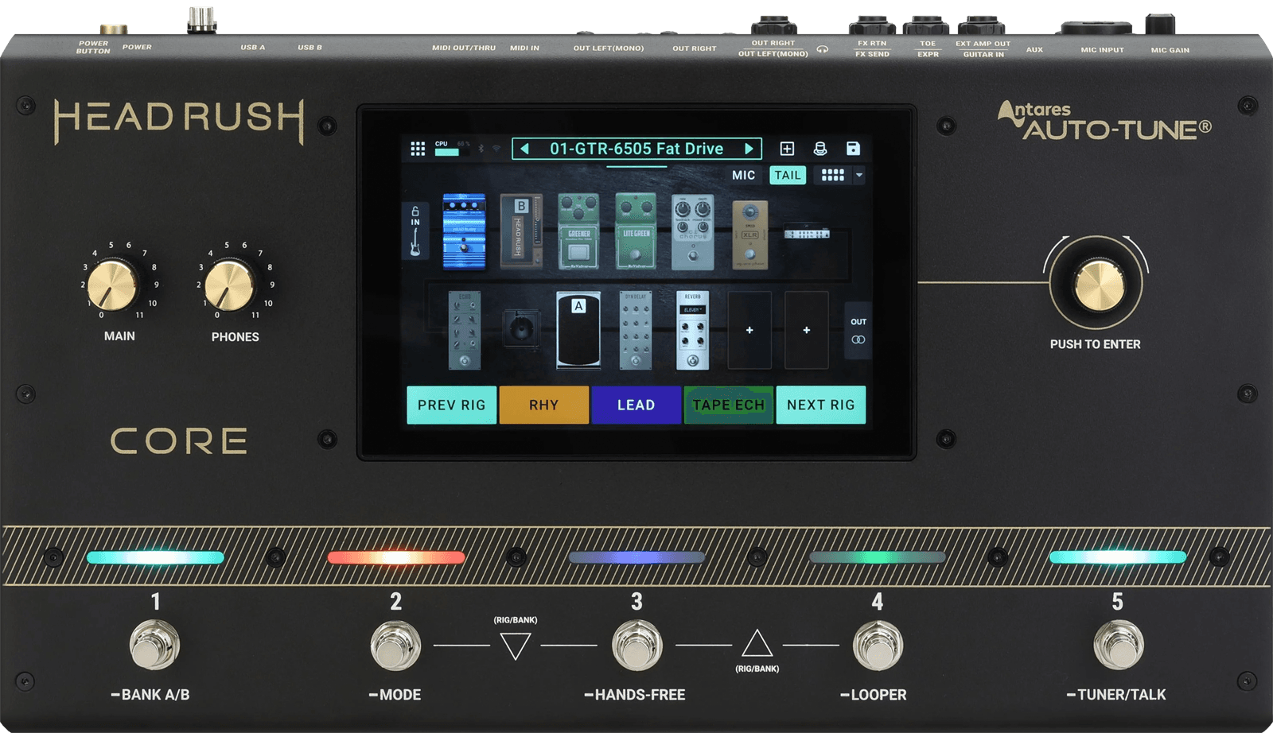The height and width of the screenshot is (733, 1273).
Task: Click the headphone icon on top panel
Action: 823,49
